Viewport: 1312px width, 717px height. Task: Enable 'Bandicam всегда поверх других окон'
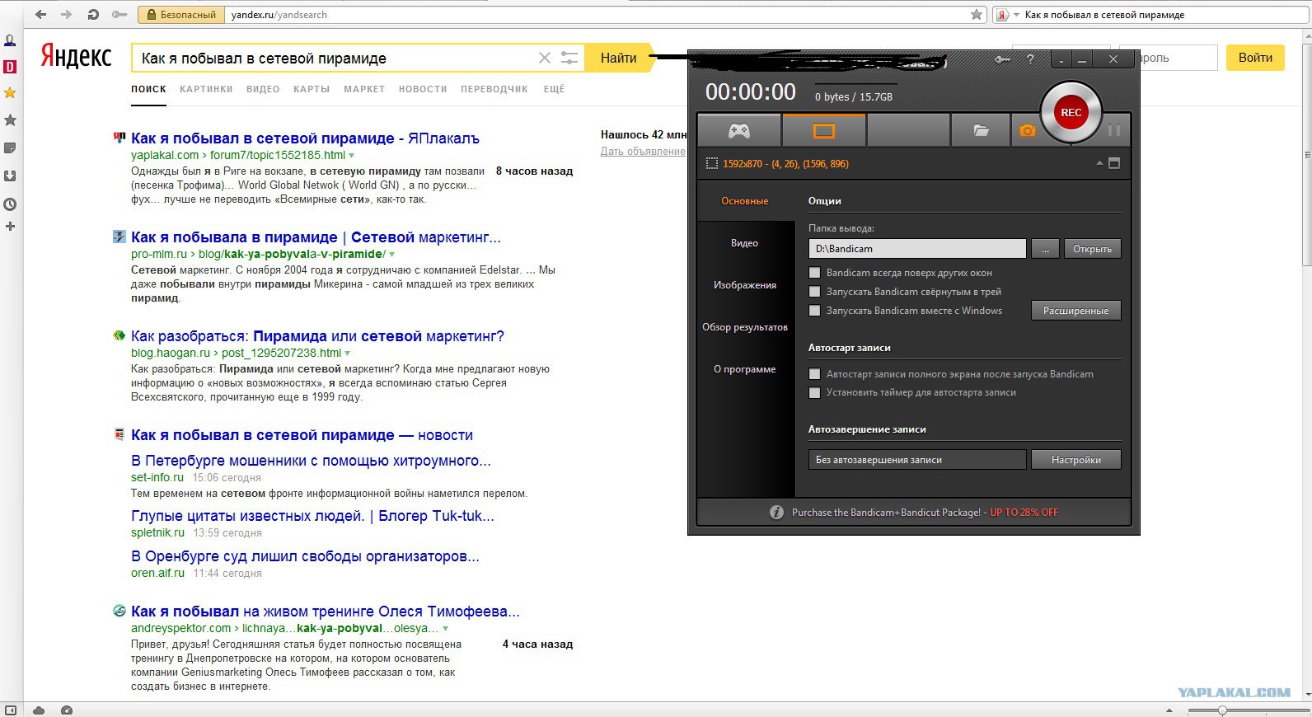tap(815, 273)
